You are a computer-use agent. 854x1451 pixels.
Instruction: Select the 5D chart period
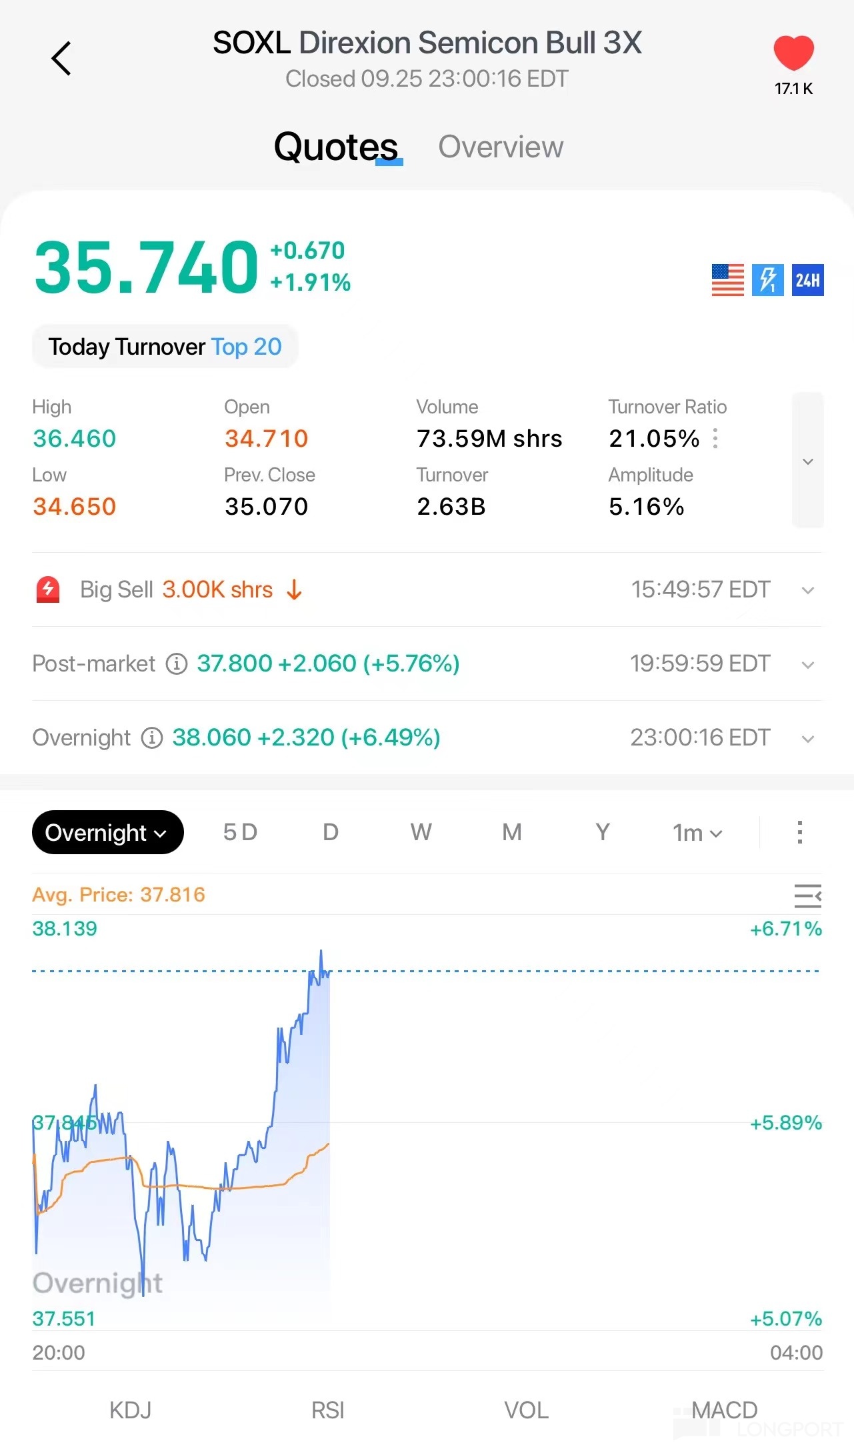[x=240, y=832]
